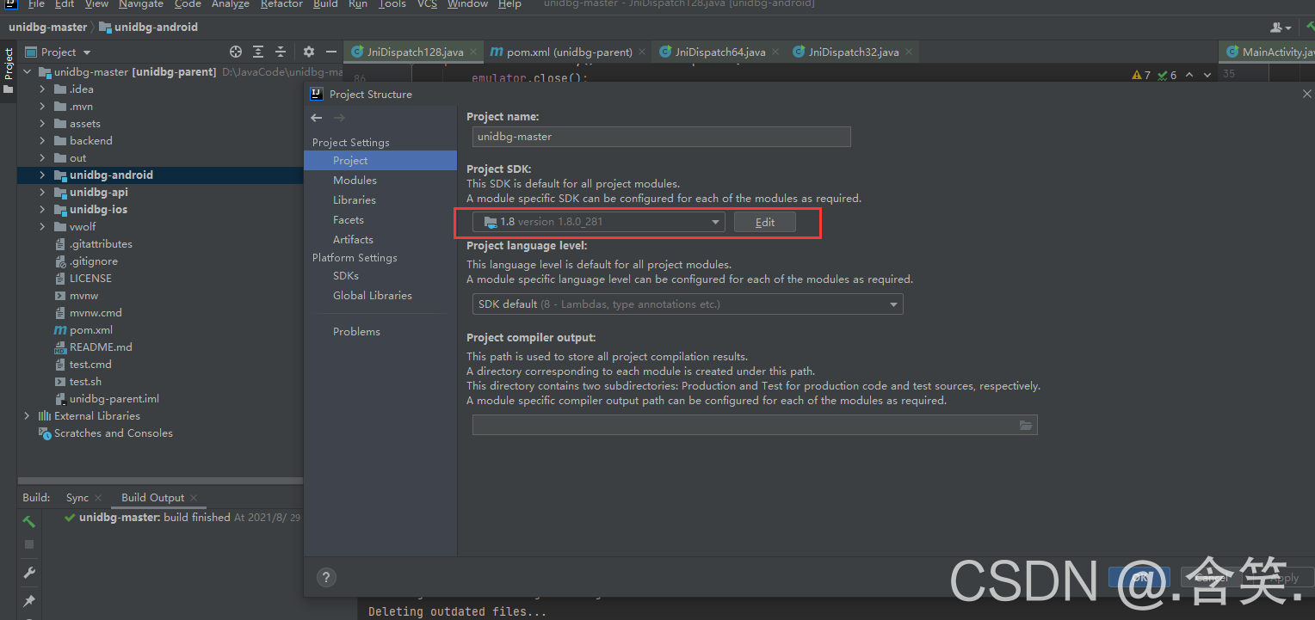Click the Edit button next to Project SDK
Viewport: 1315px width, 620px height.
[765, 222]
